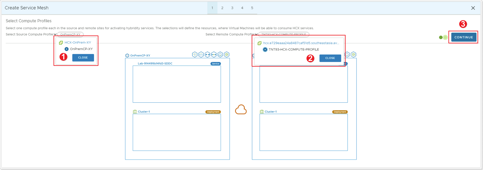Click the cloud hexagon icon on OnPremCP-XY
The height and width of the screenshot is (170, 483).
point(220,55)
